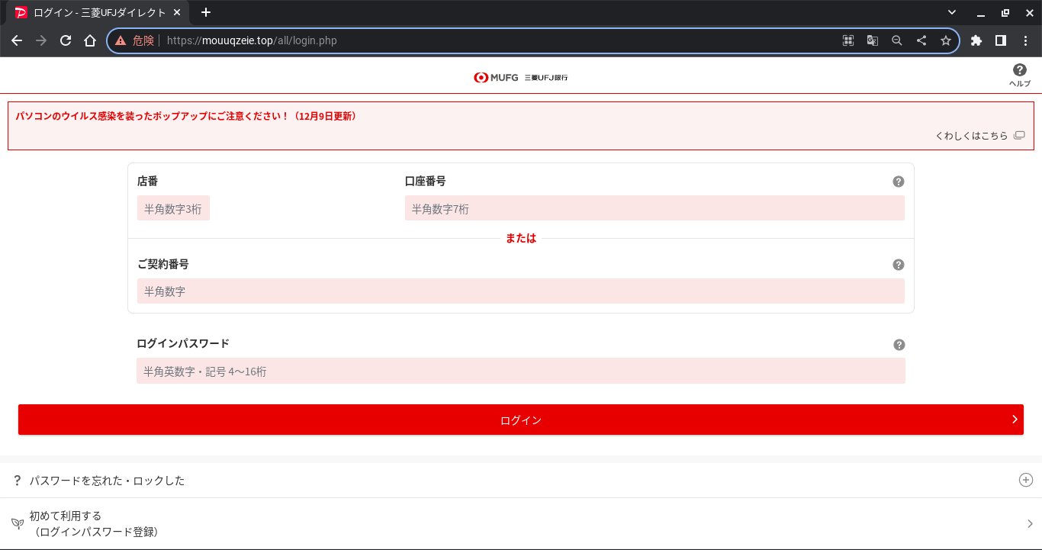
Task: Click the chevron on the 初めて利用する row
Action: [1031, 523]
